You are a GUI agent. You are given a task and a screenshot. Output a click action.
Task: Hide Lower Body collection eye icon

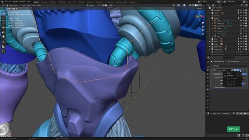pyautogui.click(x=244, y=49)
